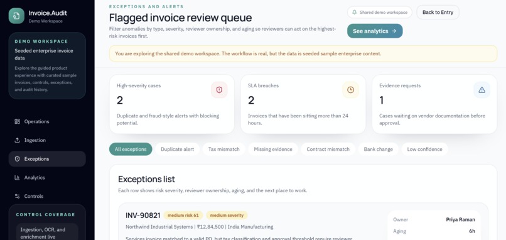Go to the Exceptions section
The width and height of the screenshot is (506, 240).
(47, 159)
